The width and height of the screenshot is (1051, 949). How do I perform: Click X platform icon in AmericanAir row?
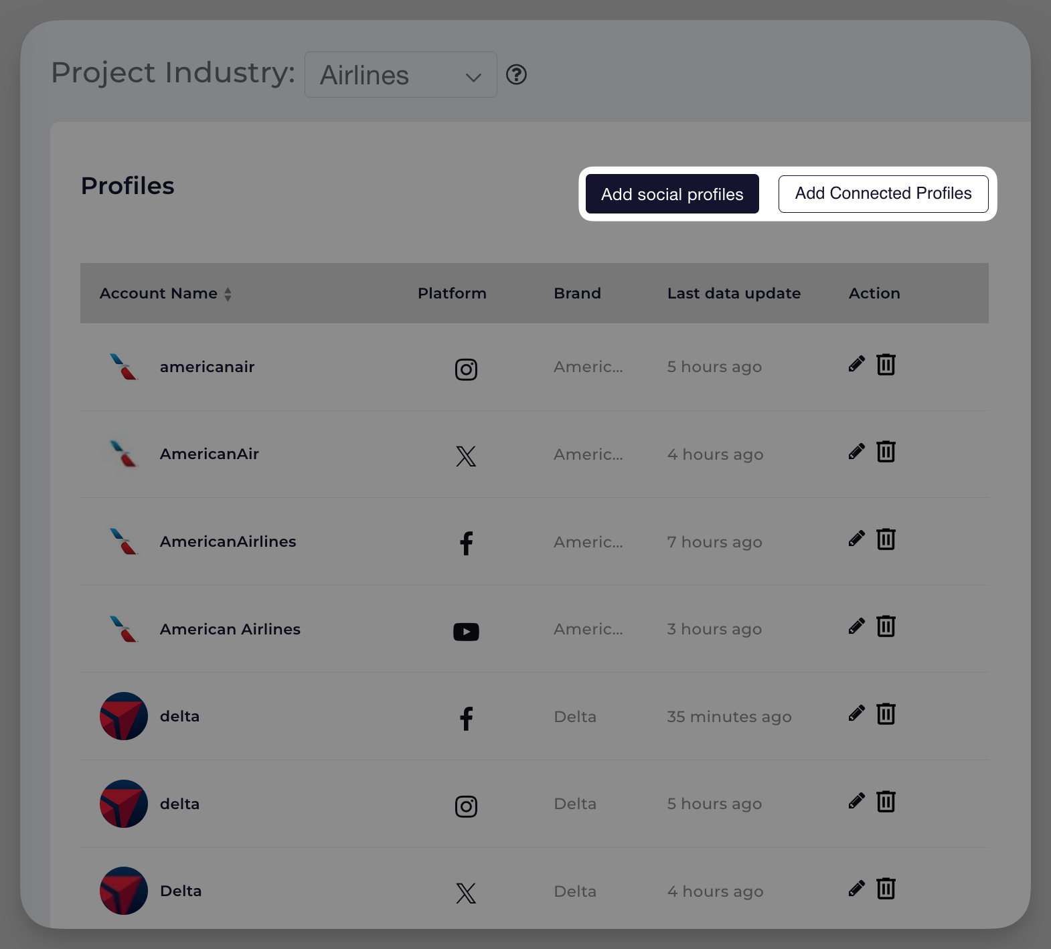(466, 456)
